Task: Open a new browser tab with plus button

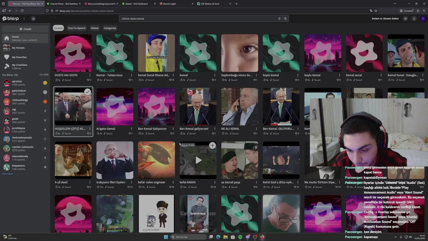Action: pyautogui.click(x=236, y=4)
